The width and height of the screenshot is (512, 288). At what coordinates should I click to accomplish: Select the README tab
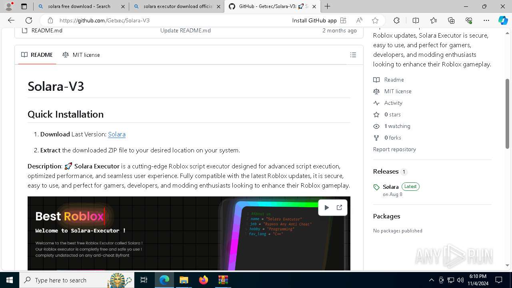point(37,55)
